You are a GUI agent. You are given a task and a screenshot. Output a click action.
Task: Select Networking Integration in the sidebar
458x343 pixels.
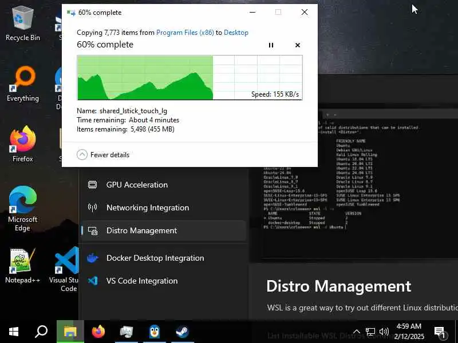click(x=164, y=208)
